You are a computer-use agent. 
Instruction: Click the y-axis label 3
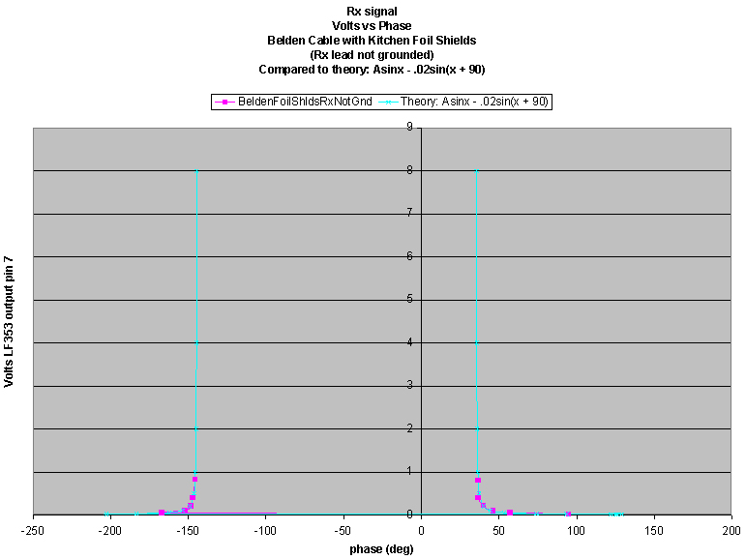click(x=409, y=385)
